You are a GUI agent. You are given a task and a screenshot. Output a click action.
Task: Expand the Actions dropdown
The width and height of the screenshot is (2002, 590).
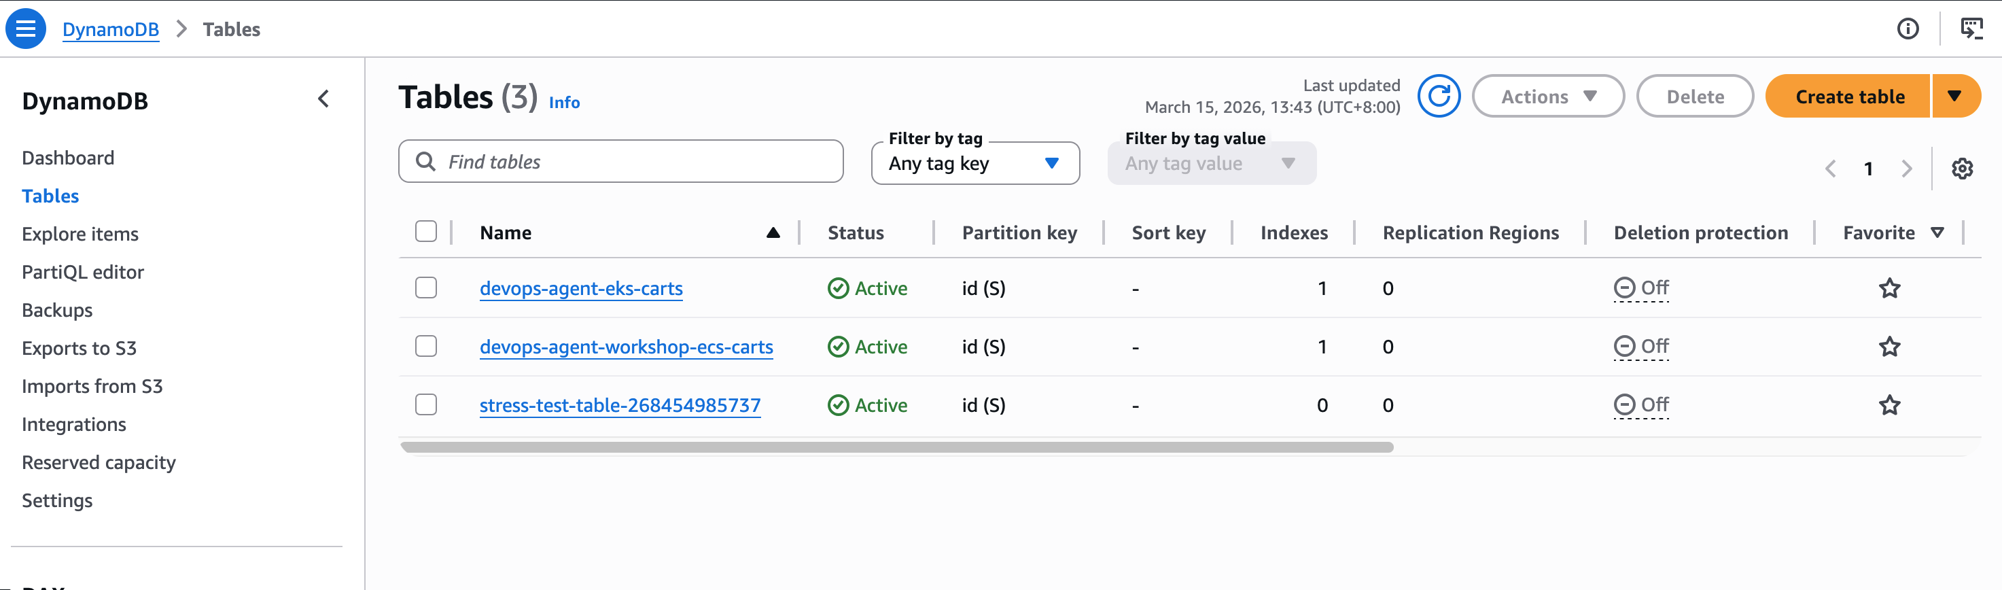click(x=1547, y=97)
